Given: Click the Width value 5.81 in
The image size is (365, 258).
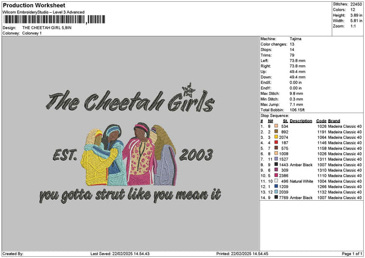Looking at the screenshot, I should point(356,21).
